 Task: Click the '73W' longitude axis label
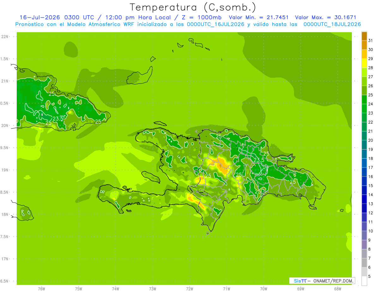click(x=153, y=289)
